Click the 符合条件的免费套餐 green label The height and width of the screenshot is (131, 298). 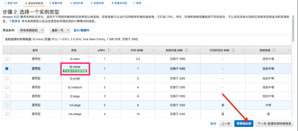75,71
